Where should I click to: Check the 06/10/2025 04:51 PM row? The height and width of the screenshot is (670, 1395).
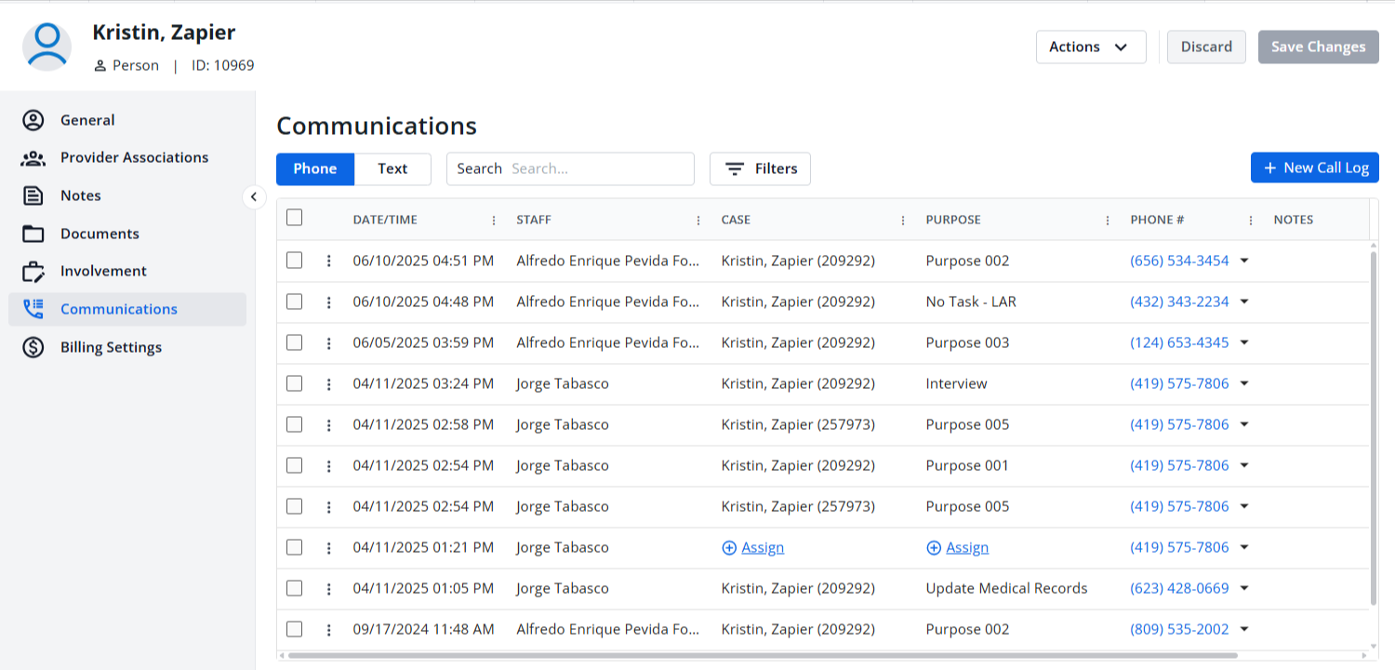tap(295, 261)
